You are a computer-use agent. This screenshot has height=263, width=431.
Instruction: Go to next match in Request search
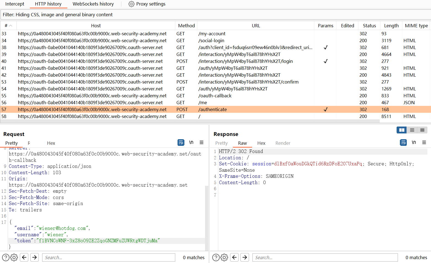click(34, 257)
